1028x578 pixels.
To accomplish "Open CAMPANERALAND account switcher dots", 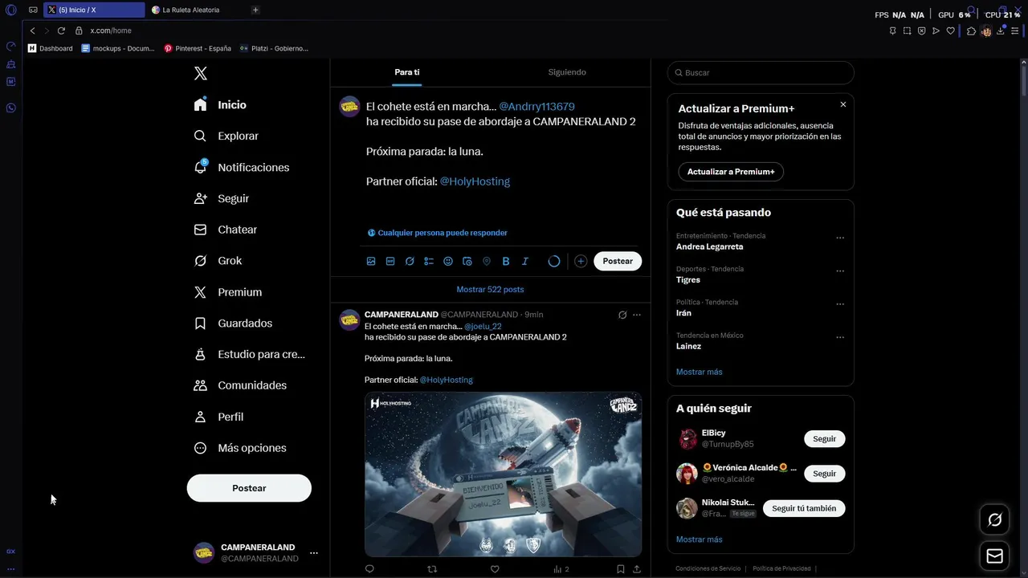I will pyautogui.click(x=314, y=553).
